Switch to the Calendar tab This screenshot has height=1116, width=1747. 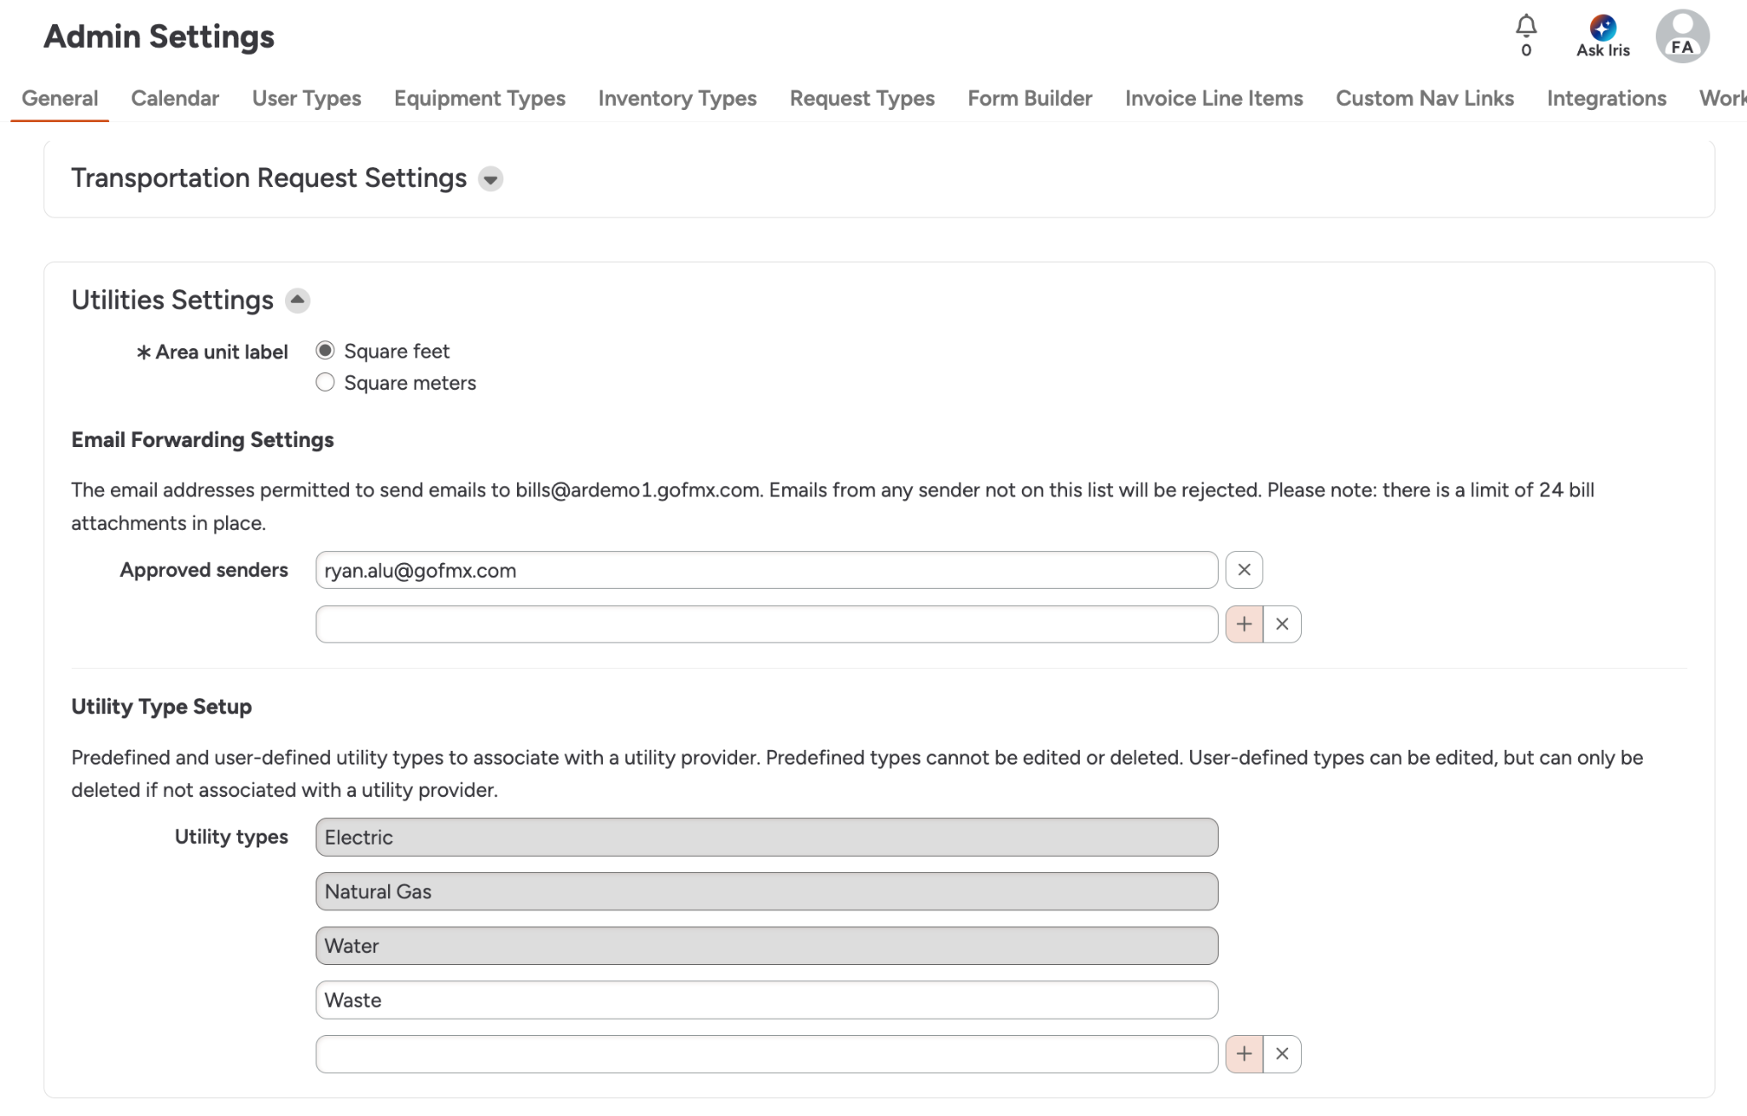point(175,98)
